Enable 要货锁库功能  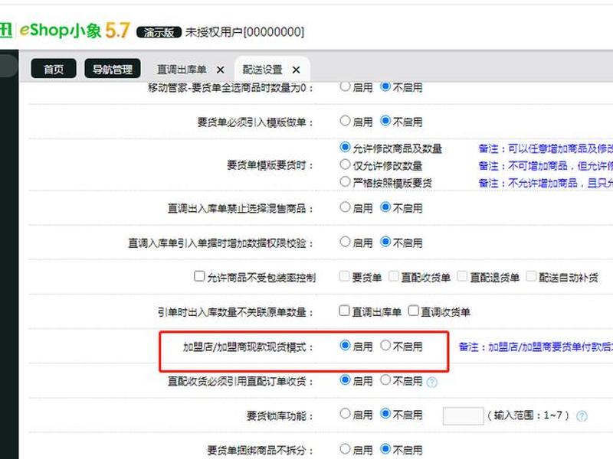click(345, 413)
